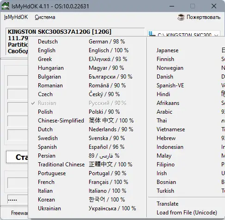The width and height of the screenshot is (225, 220).
Task: Choose Filipino language
Action: point(186,165)
